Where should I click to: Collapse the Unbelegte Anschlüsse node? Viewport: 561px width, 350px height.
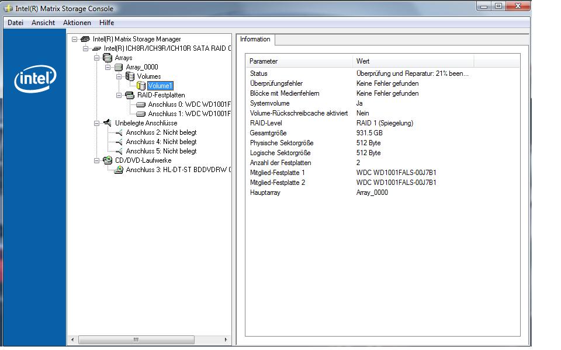[96, 123]
